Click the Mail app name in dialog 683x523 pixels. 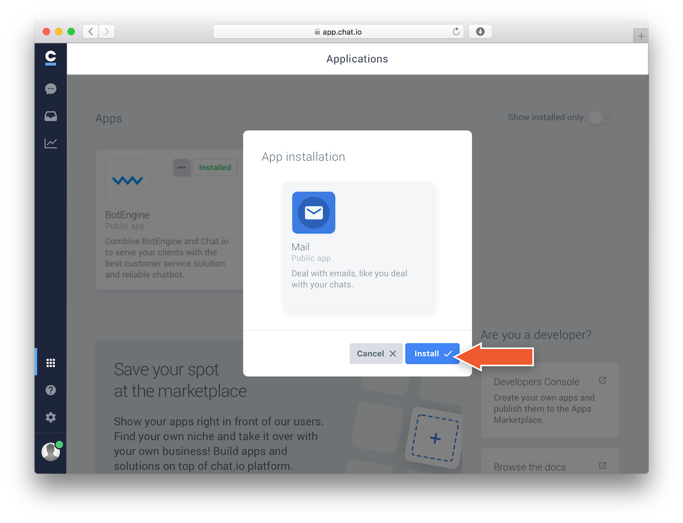click(301, 247)
